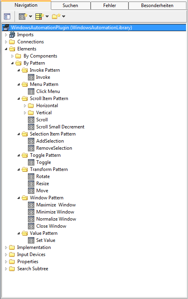Select the Normalize Window item
Screen dimensions: 188x299
(56, 219)
